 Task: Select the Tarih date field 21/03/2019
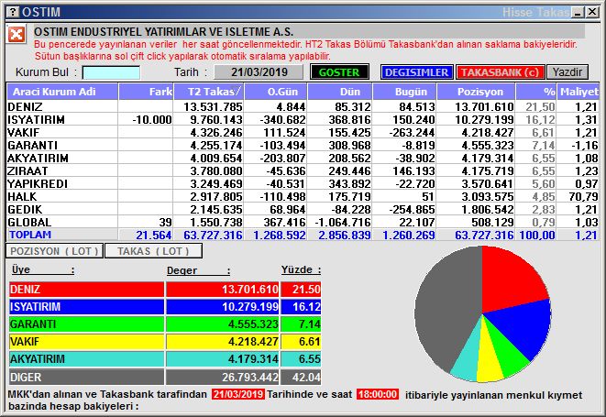[259, 72]
